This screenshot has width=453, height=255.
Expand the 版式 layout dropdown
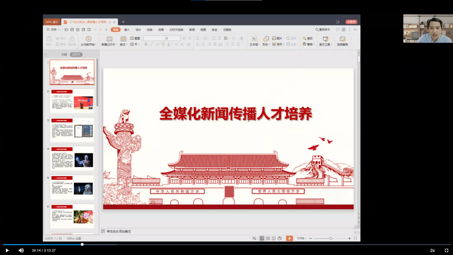123,44
